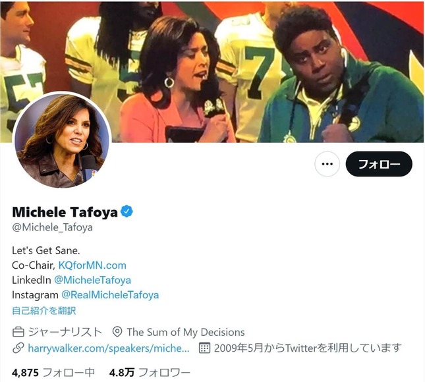This screenshot has height=382, width=425.
Task: Open the harrywalker.com speakers link
Action: pyautogui.click(x=109, y=348)
